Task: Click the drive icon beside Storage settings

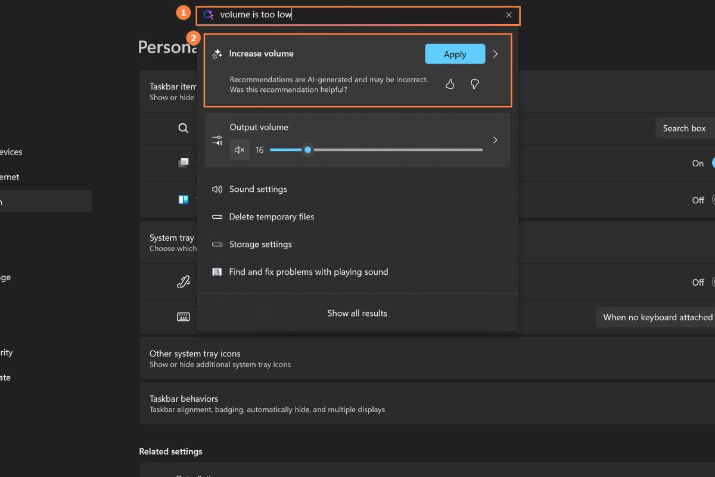Action: coord(217,244)
